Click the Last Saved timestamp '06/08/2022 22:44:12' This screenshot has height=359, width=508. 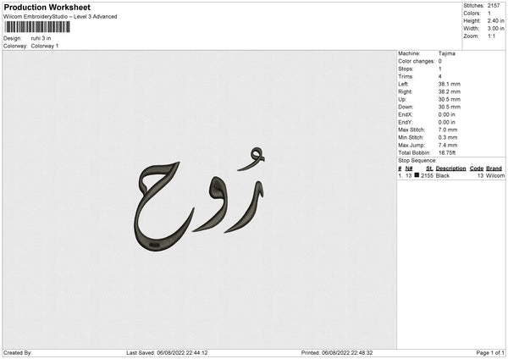pyautogui.click(x=182, y=353)
